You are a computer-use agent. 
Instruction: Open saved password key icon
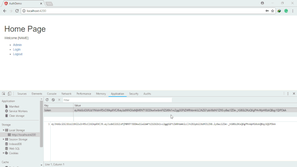[x=267, y=11]
